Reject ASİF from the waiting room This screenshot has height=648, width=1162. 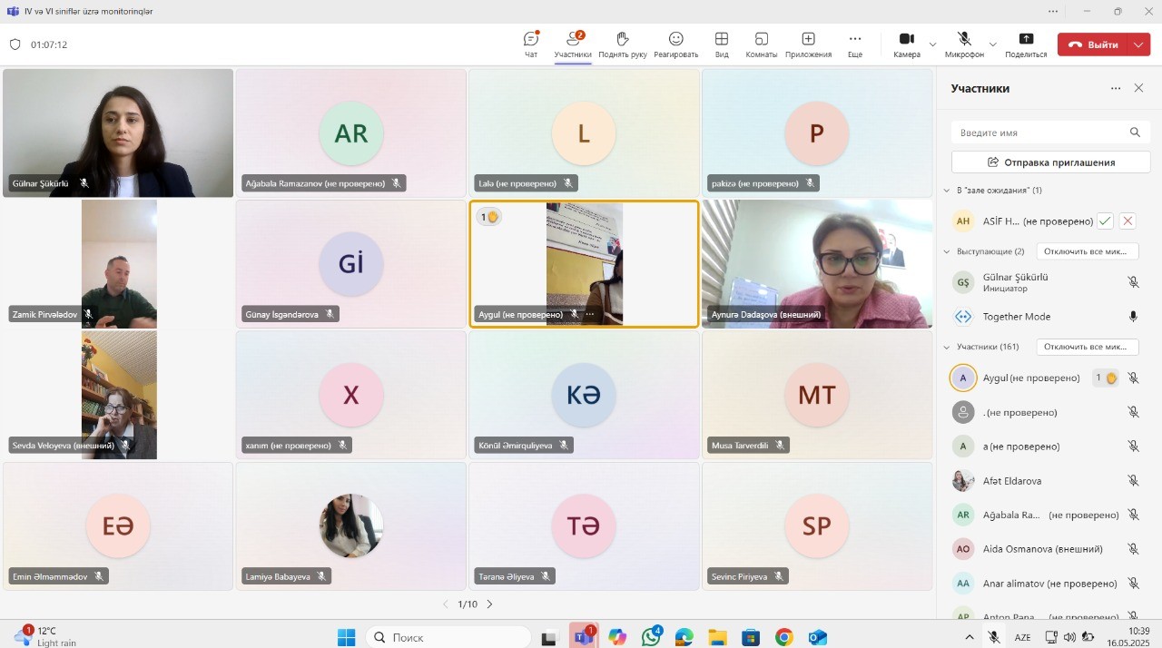1128,221
